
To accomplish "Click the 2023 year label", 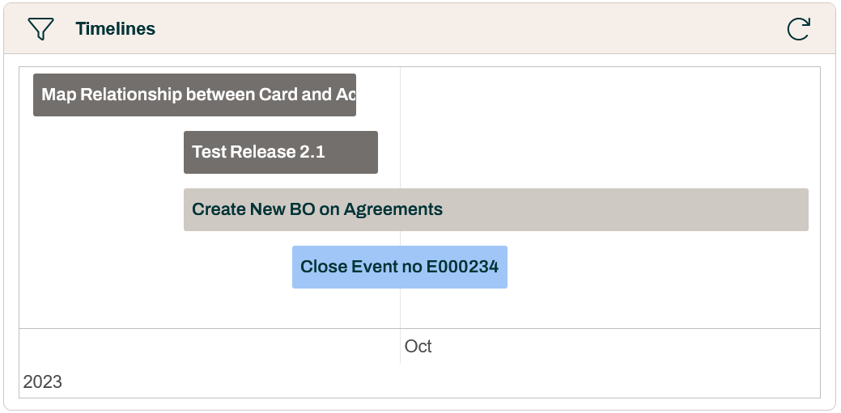I will click(43, 381).
